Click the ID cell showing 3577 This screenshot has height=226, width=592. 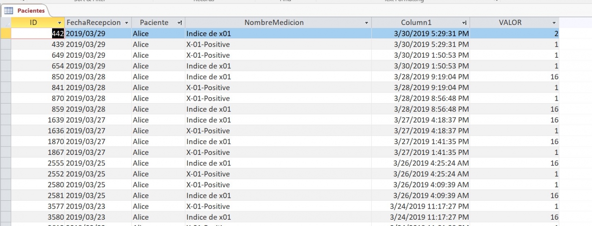coord(38,206)
